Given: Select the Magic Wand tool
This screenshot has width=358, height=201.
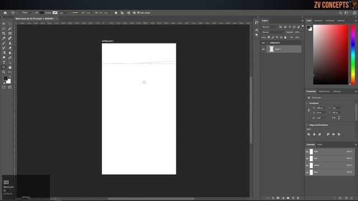Looking at the screenshot, I should coord(10,28).
